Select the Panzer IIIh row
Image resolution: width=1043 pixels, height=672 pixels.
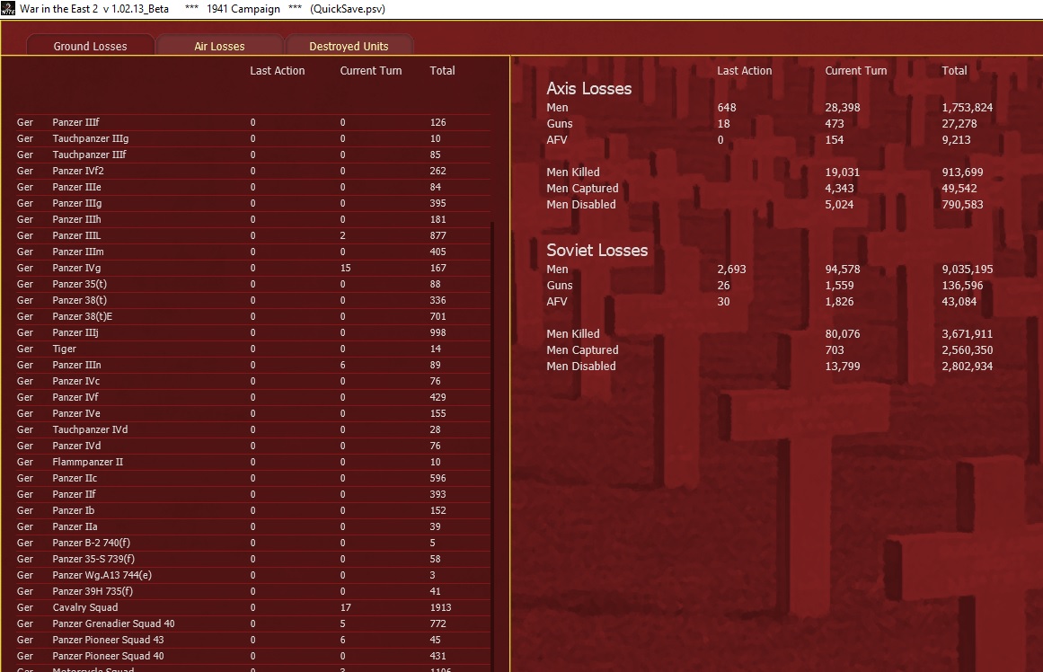253,219
